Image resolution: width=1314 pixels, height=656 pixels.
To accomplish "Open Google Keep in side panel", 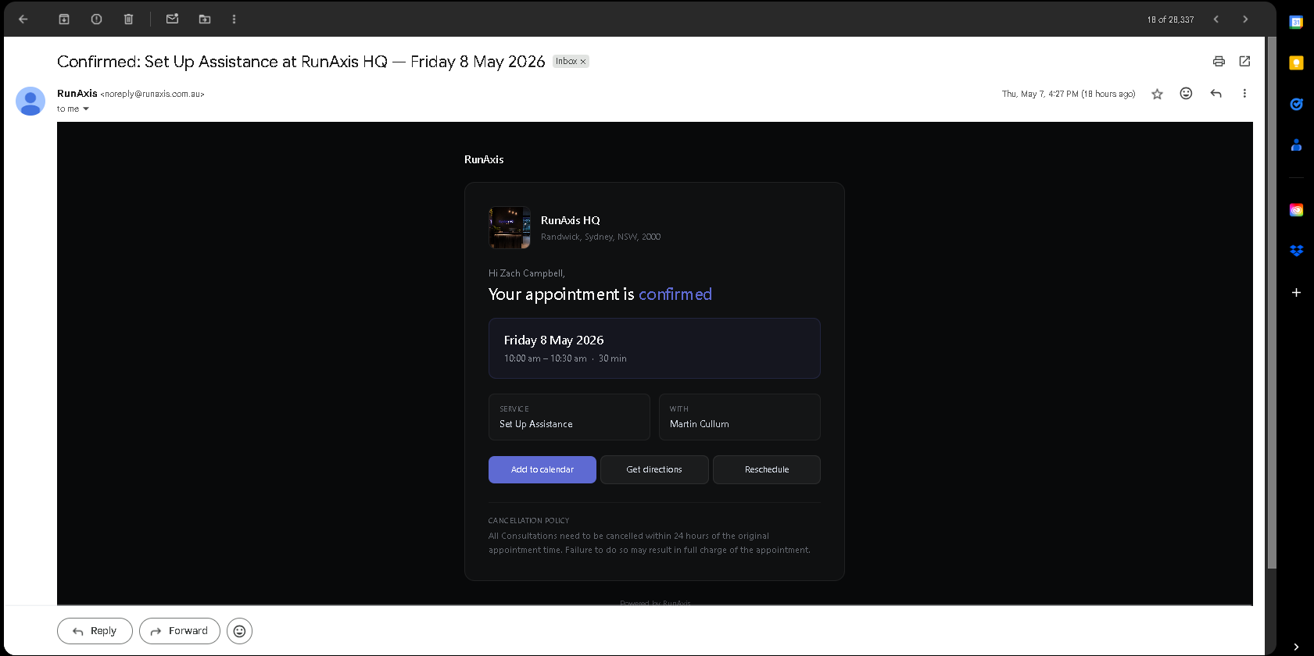I will (x=1296, y=63).
